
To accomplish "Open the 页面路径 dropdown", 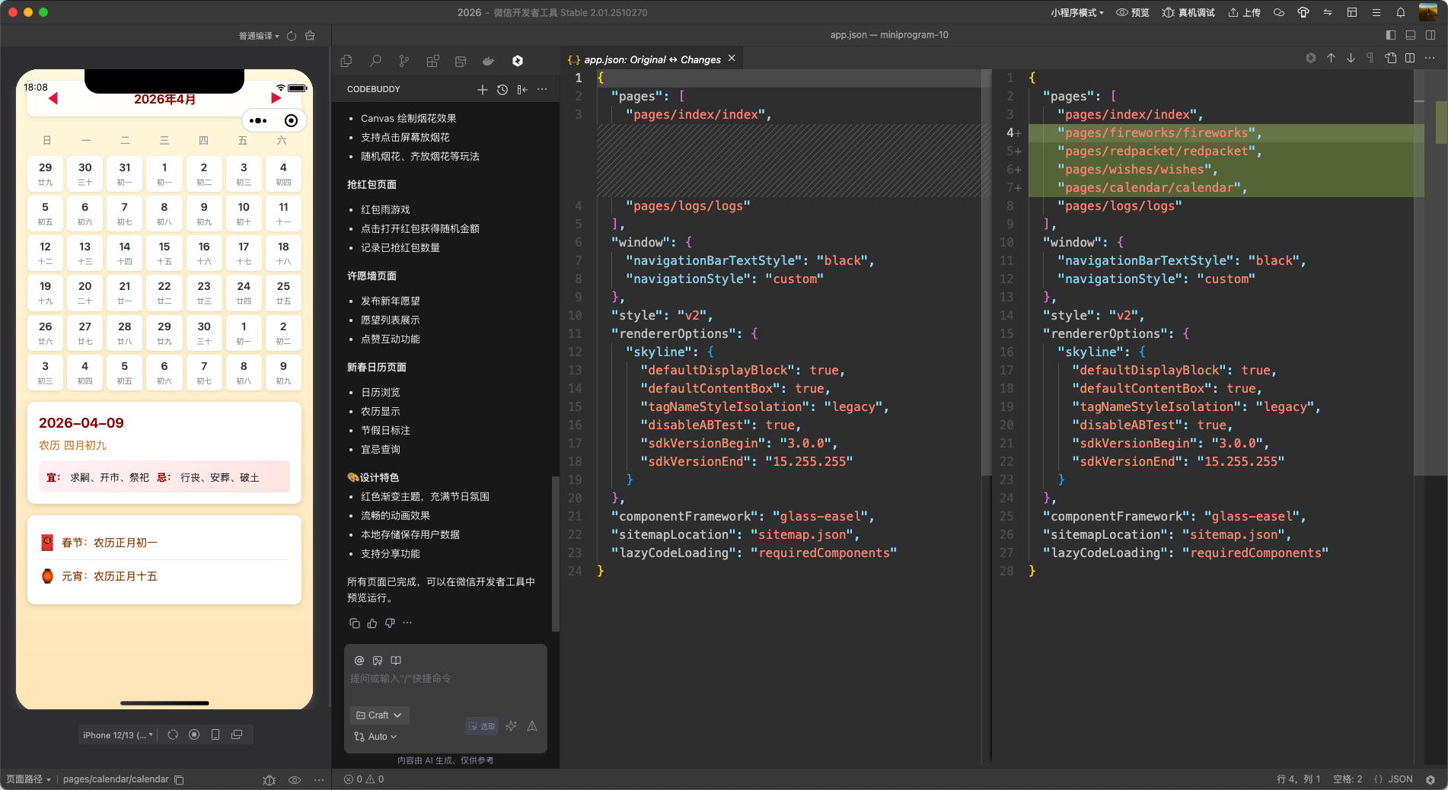I will [28, 779].
